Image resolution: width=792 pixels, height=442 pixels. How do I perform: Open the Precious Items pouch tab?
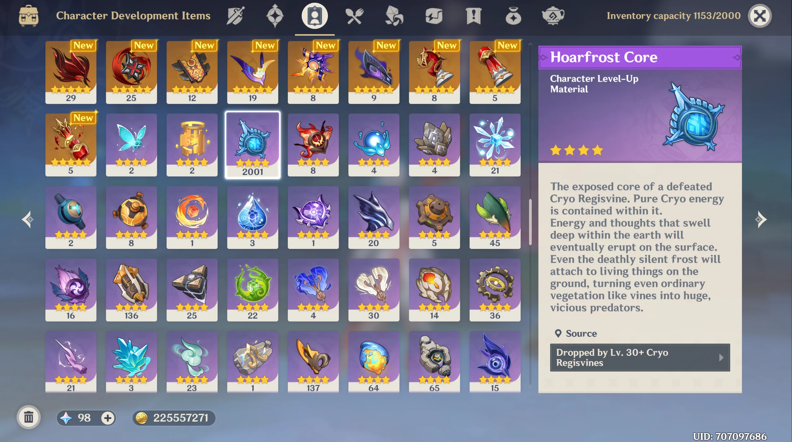coord(513,16)
